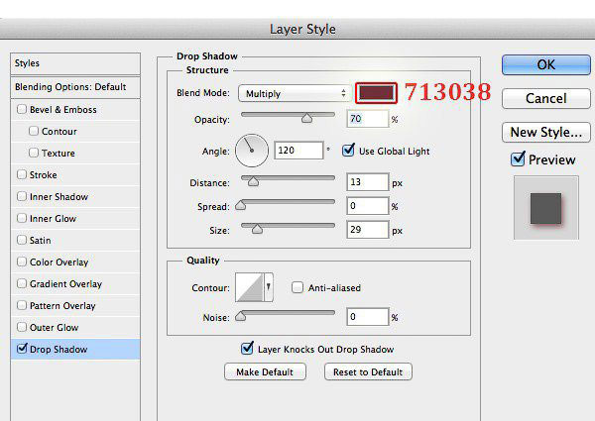Click the style preview thumbnail
This screenshot has height=421, width=595.
click(546, 208)
